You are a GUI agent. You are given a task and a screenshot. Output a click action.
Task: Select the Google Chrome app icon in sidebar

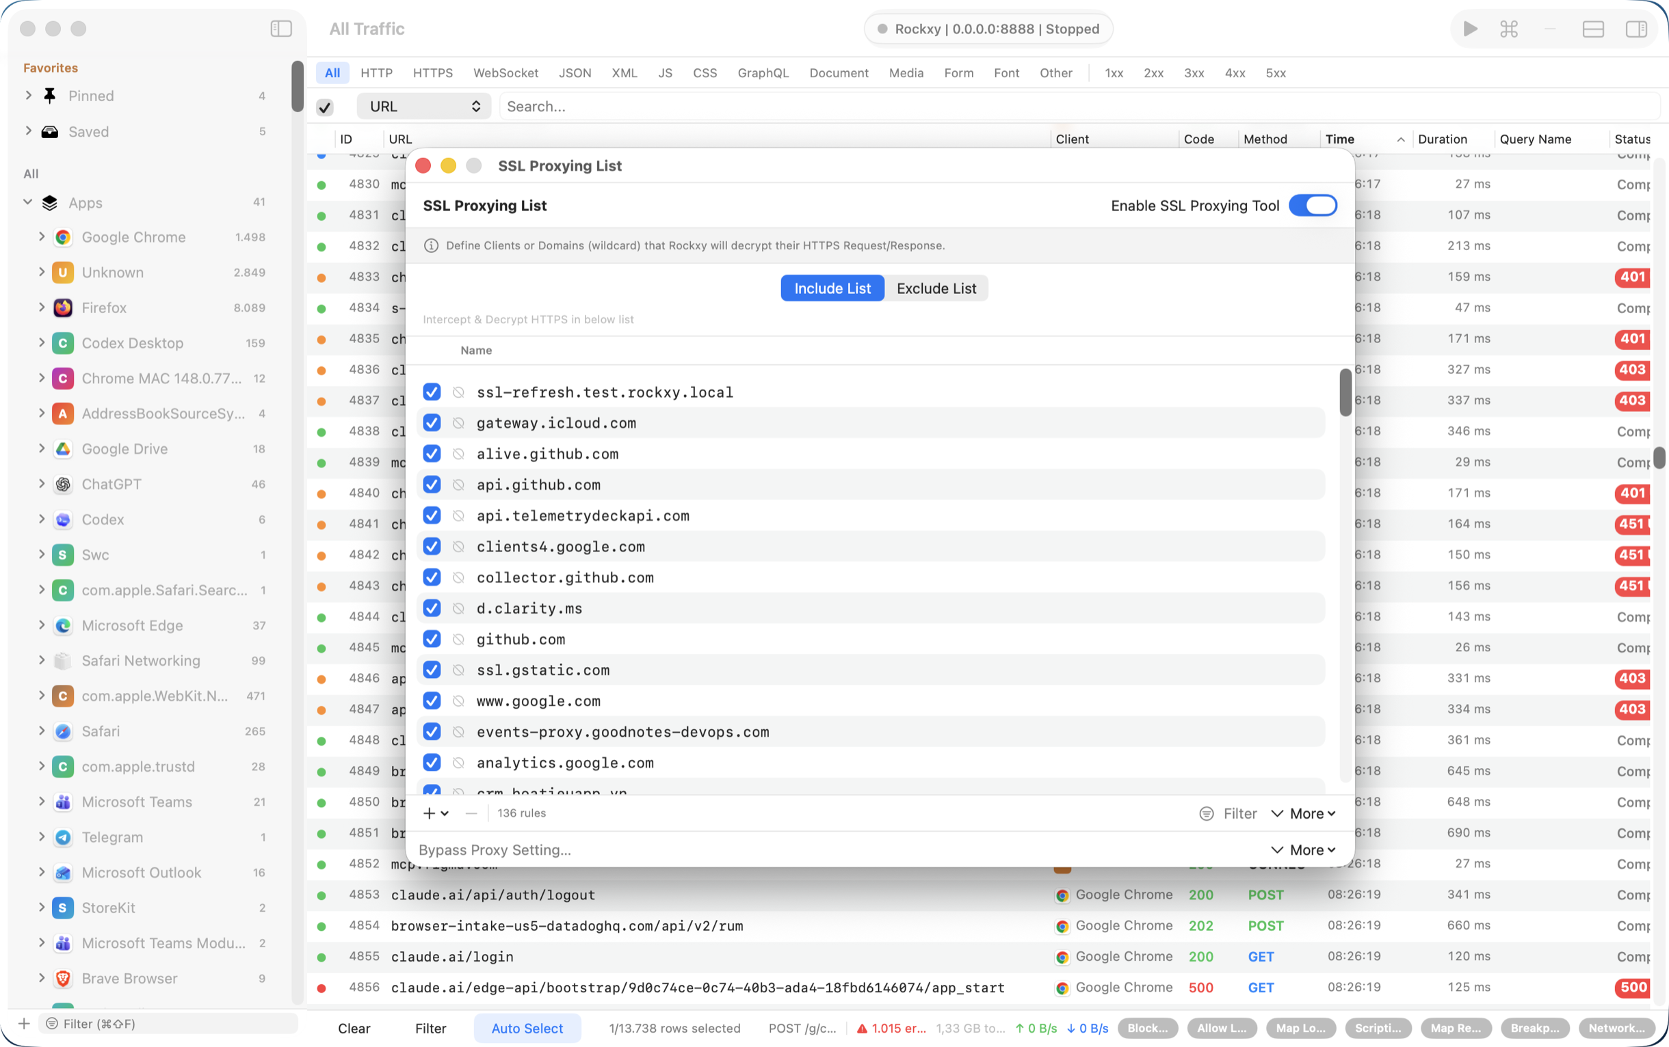62,238
